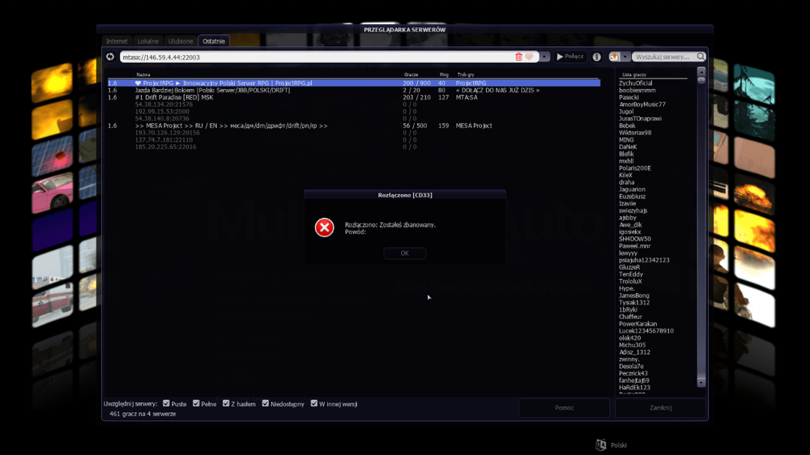Click the Zamknij button

pos(661,407)
